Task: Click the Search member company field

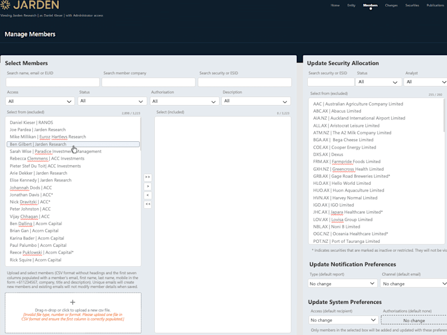Action: click(x=149, y=82)
